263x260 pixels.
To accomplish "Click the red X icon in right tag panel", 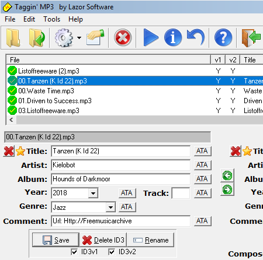I will pyautogui.click(x=236, y=151).
